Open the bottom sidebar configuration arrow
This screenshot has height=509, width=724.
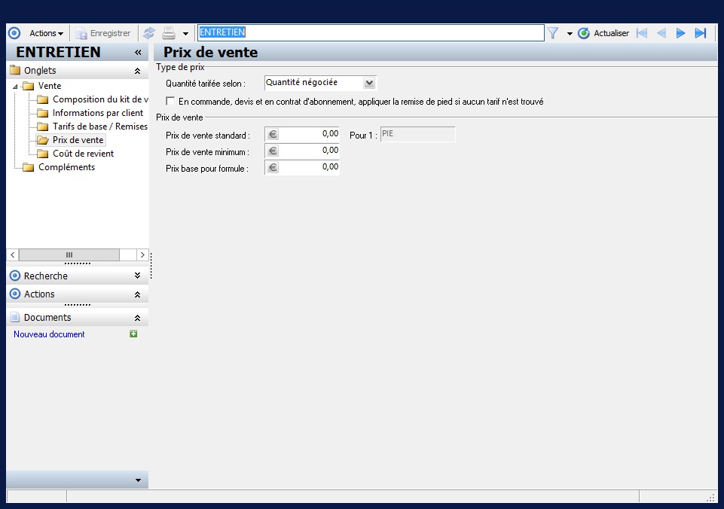138,480
